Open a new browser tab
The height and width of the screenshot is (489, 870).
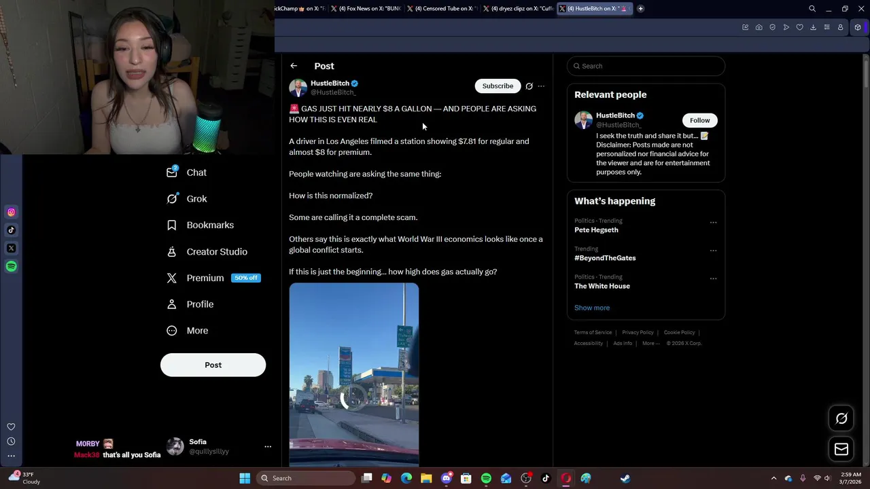click(x=640, y=9)
